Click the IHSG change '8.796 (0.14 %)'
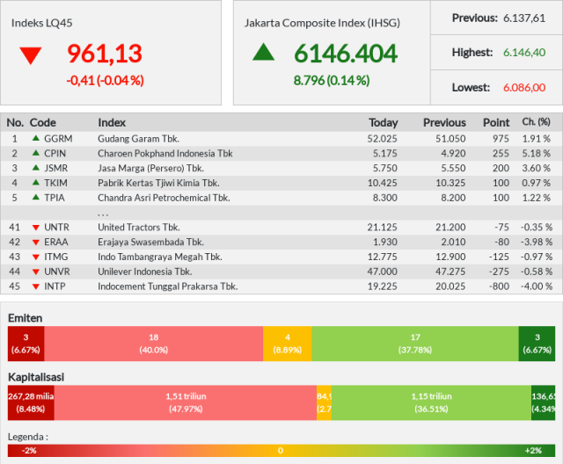This screenshot has height=464, width=563. [x=332, y=80]
